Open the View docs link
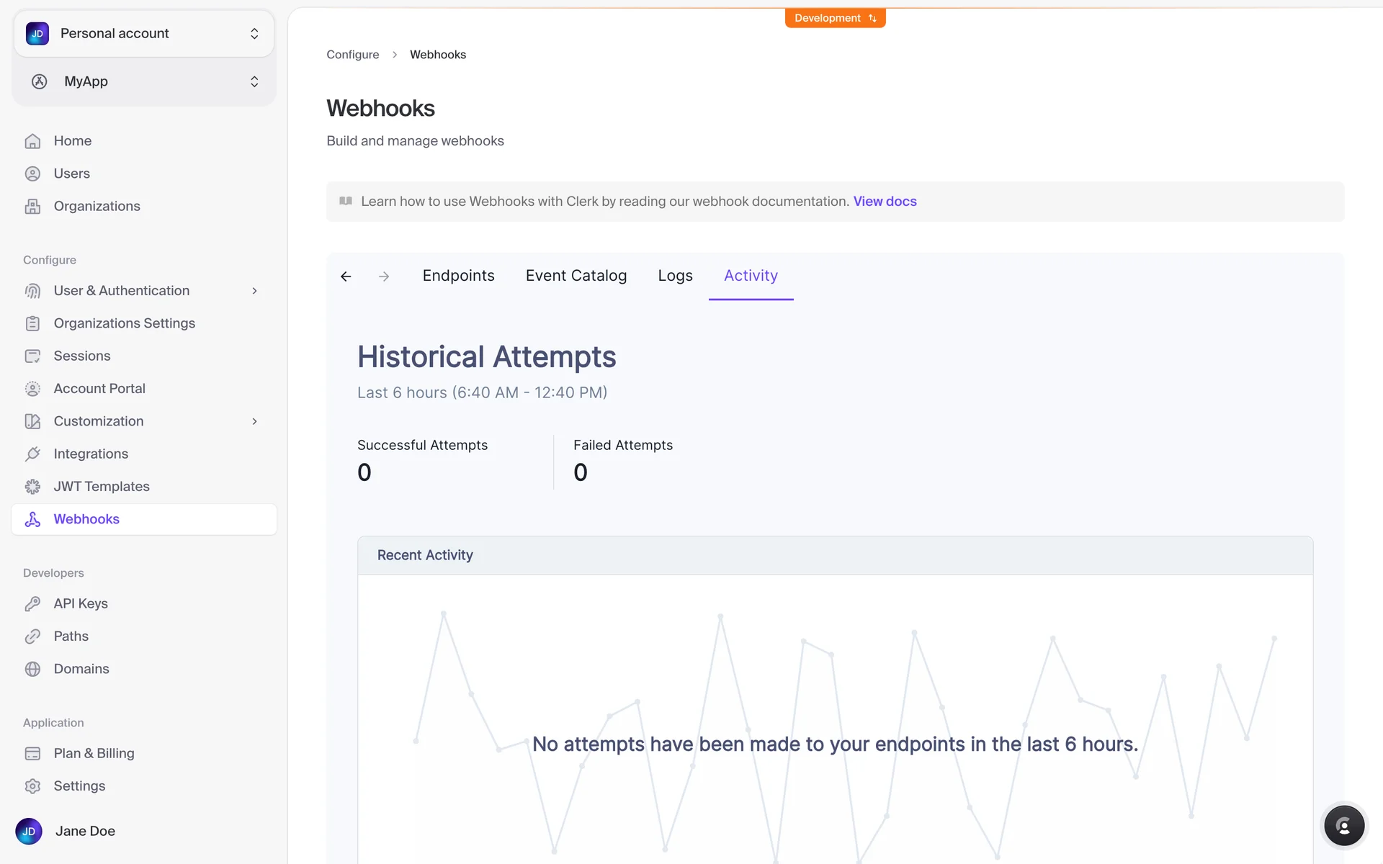The width and height of the screenshot is (1383, 864). pos(885,202)
